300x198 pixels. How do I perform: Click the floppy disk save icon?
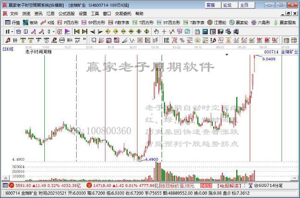[x=221, y=31]
